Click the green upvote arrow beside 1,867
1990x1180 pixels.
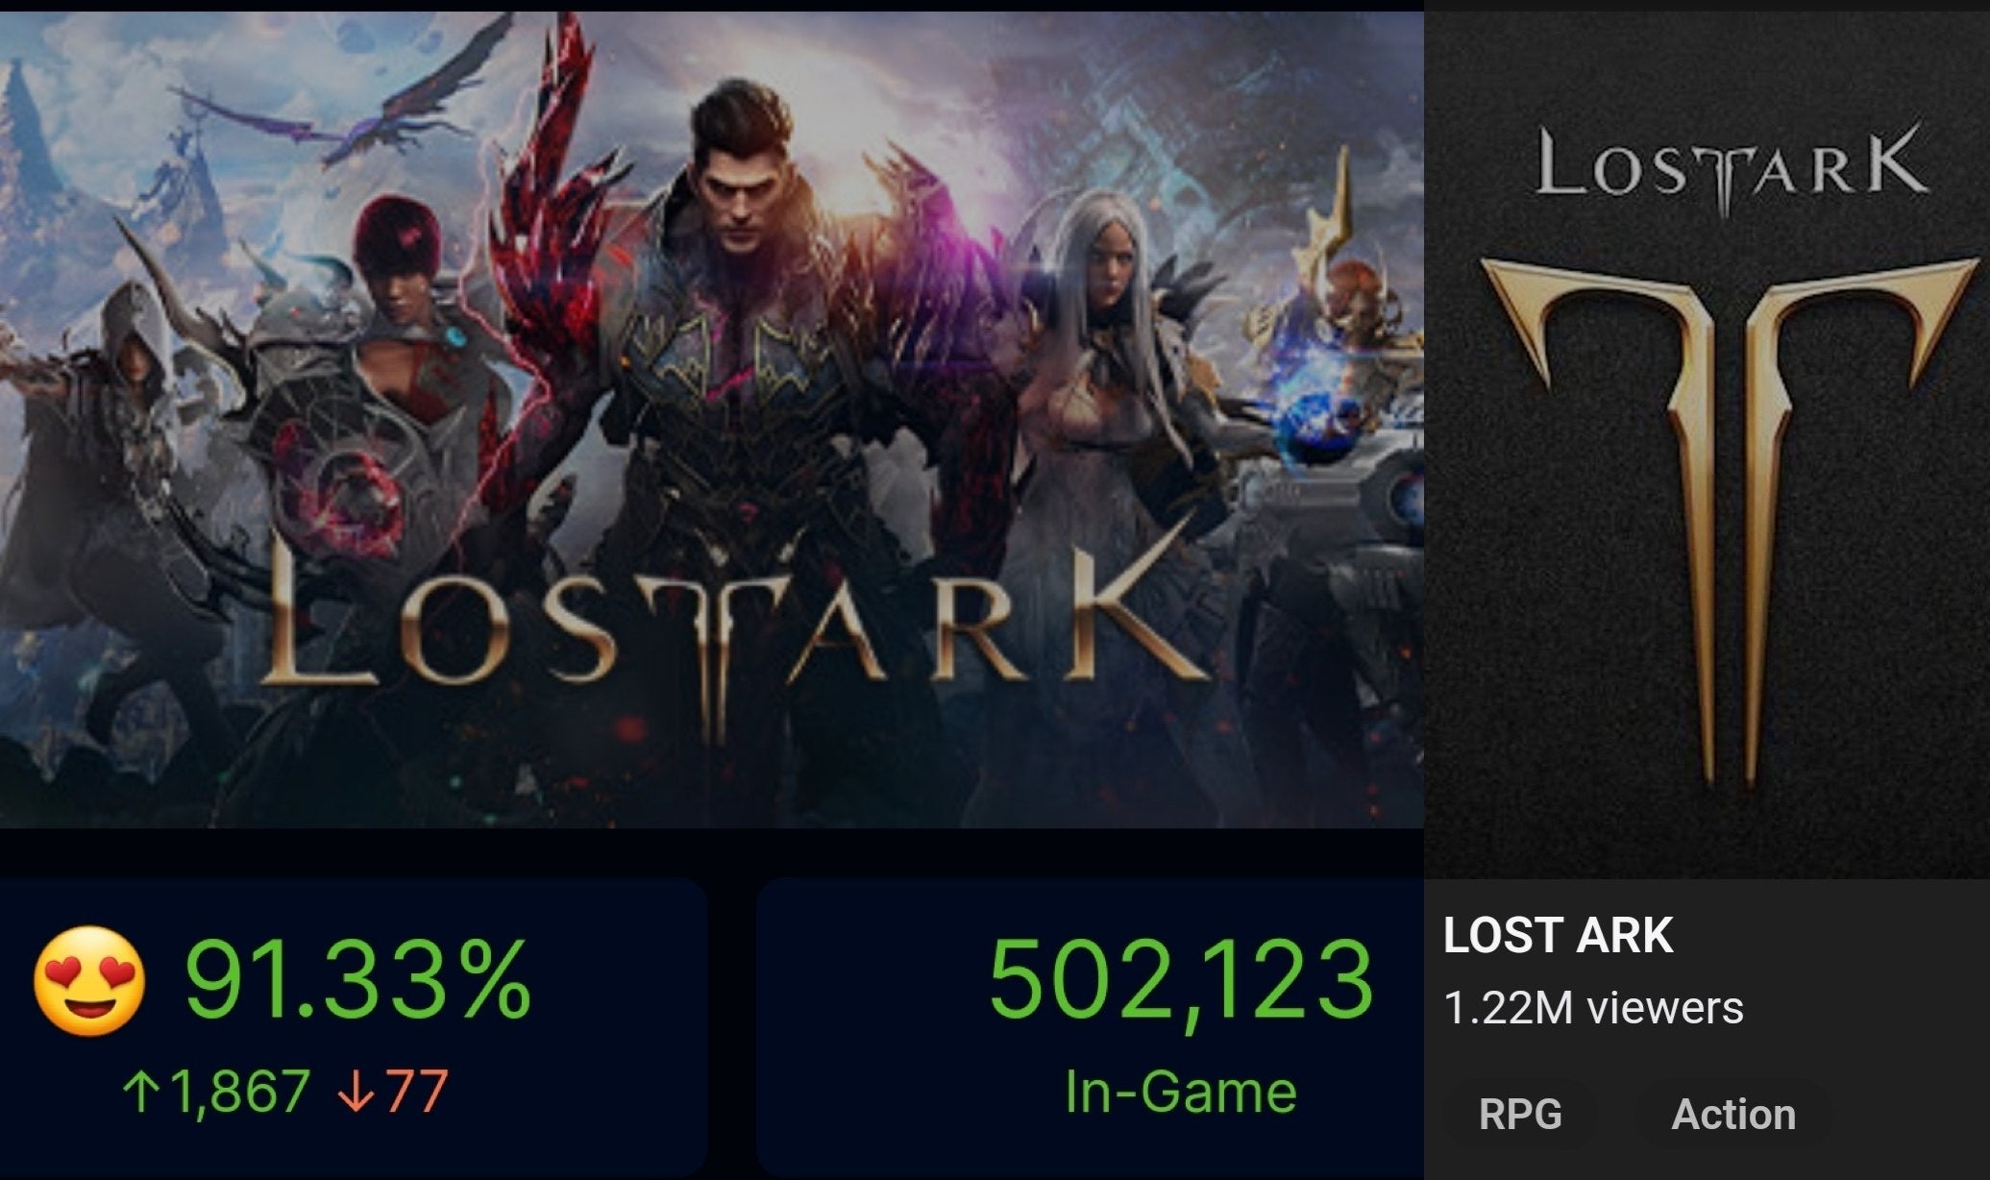[140, 1093]
